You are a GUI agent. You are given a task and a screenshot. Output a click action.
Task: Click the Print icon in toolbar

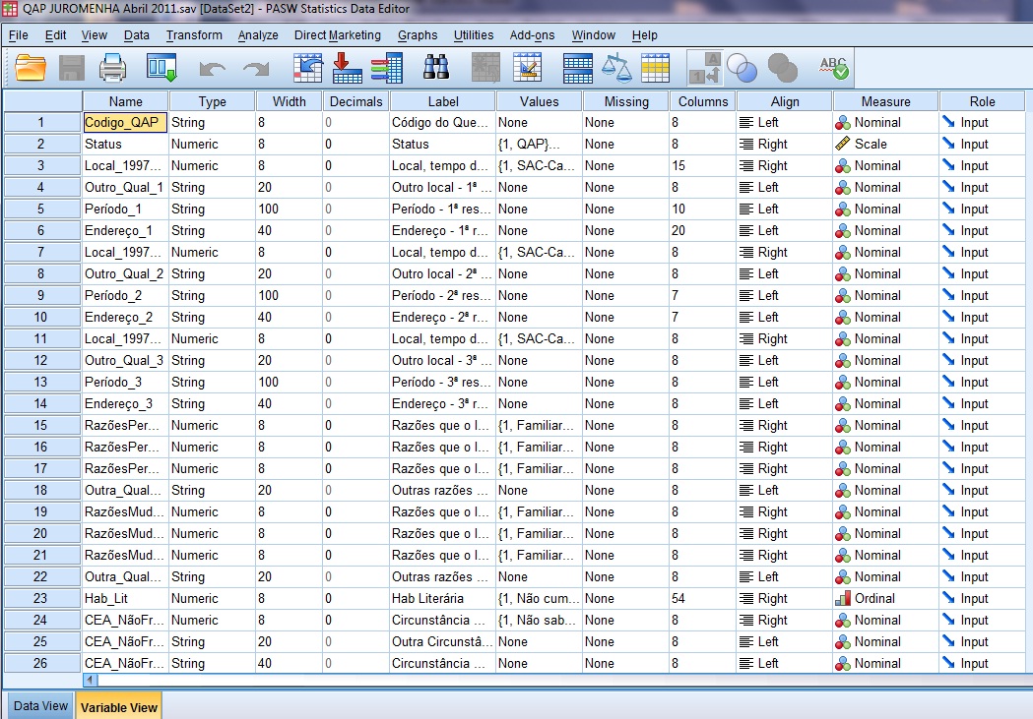pyautogui.click(x=112, y=68)
